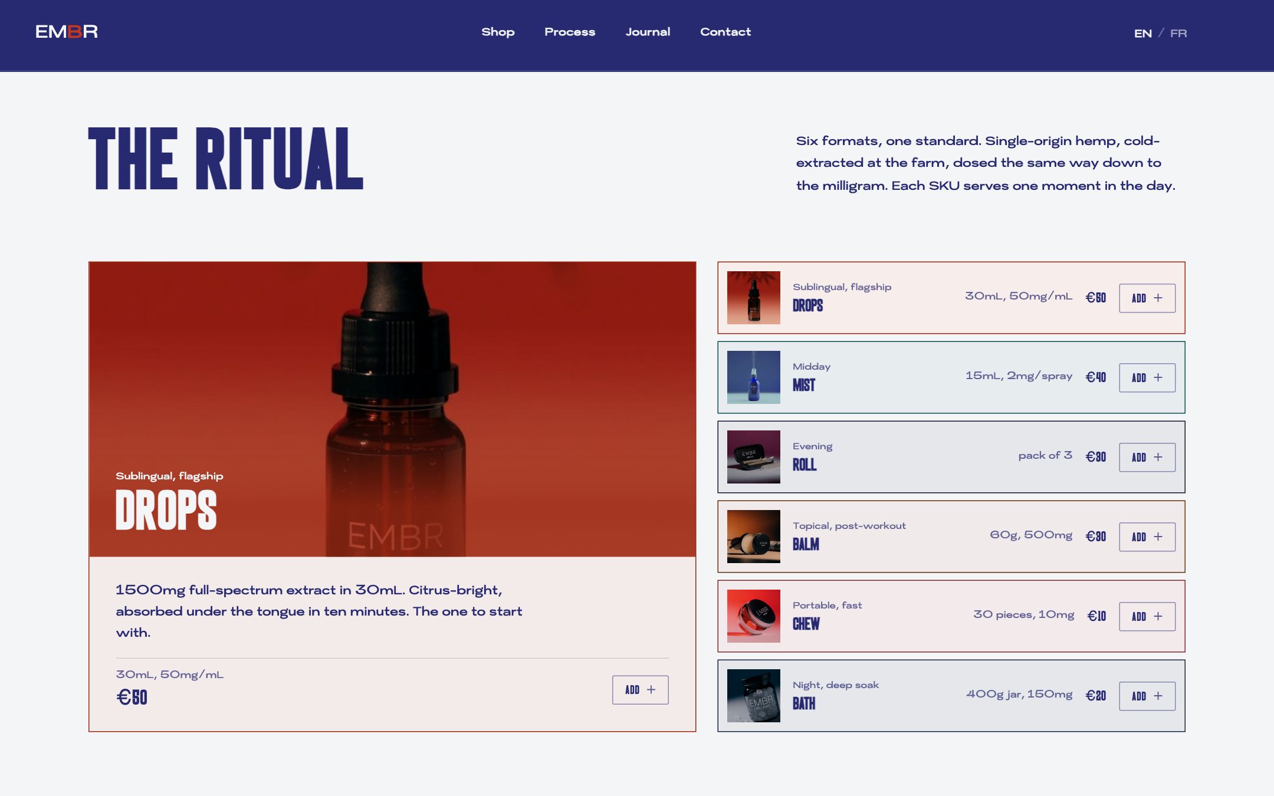Click the MIST product title

point(804,386)
